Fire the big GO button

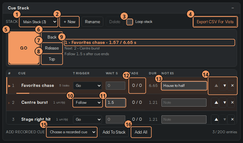pos(24,48)
